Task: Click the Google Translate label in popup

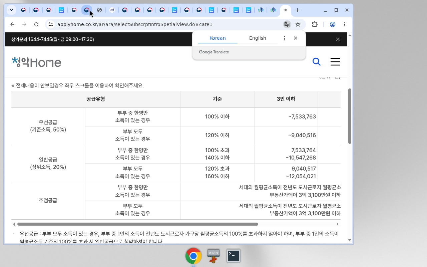Action: click(214, 52)
